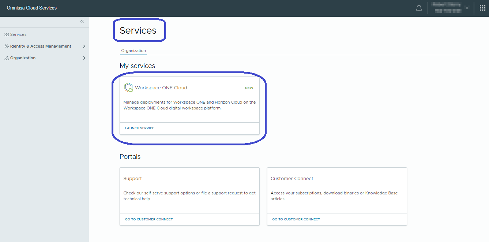The width and height of the screenshot is (489, 242).
Task: Click the Workspace ONE Cloud logo icon
Action: click(x=128, y=88)
